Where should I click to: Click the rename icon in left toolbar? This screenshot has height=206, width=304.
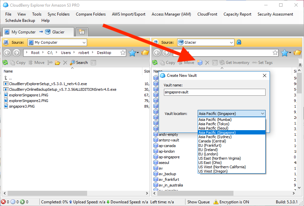point(50,63)
